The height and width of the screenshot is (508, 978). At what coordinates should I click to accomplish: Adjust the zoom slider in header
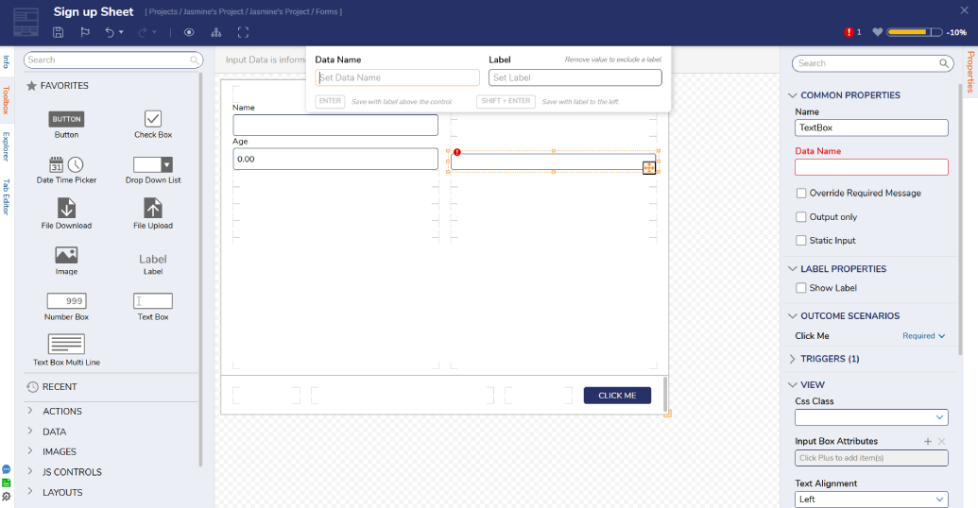point(915,32)
